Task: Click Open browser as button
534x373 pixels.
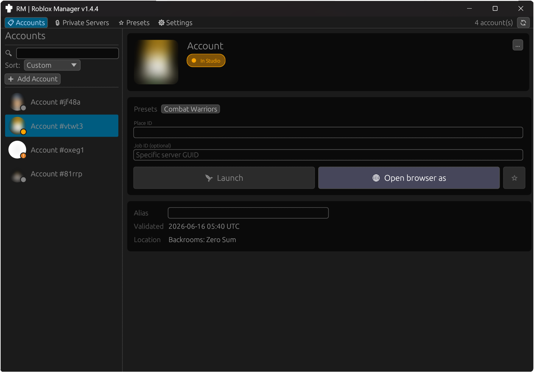Action: coord(409,178)
